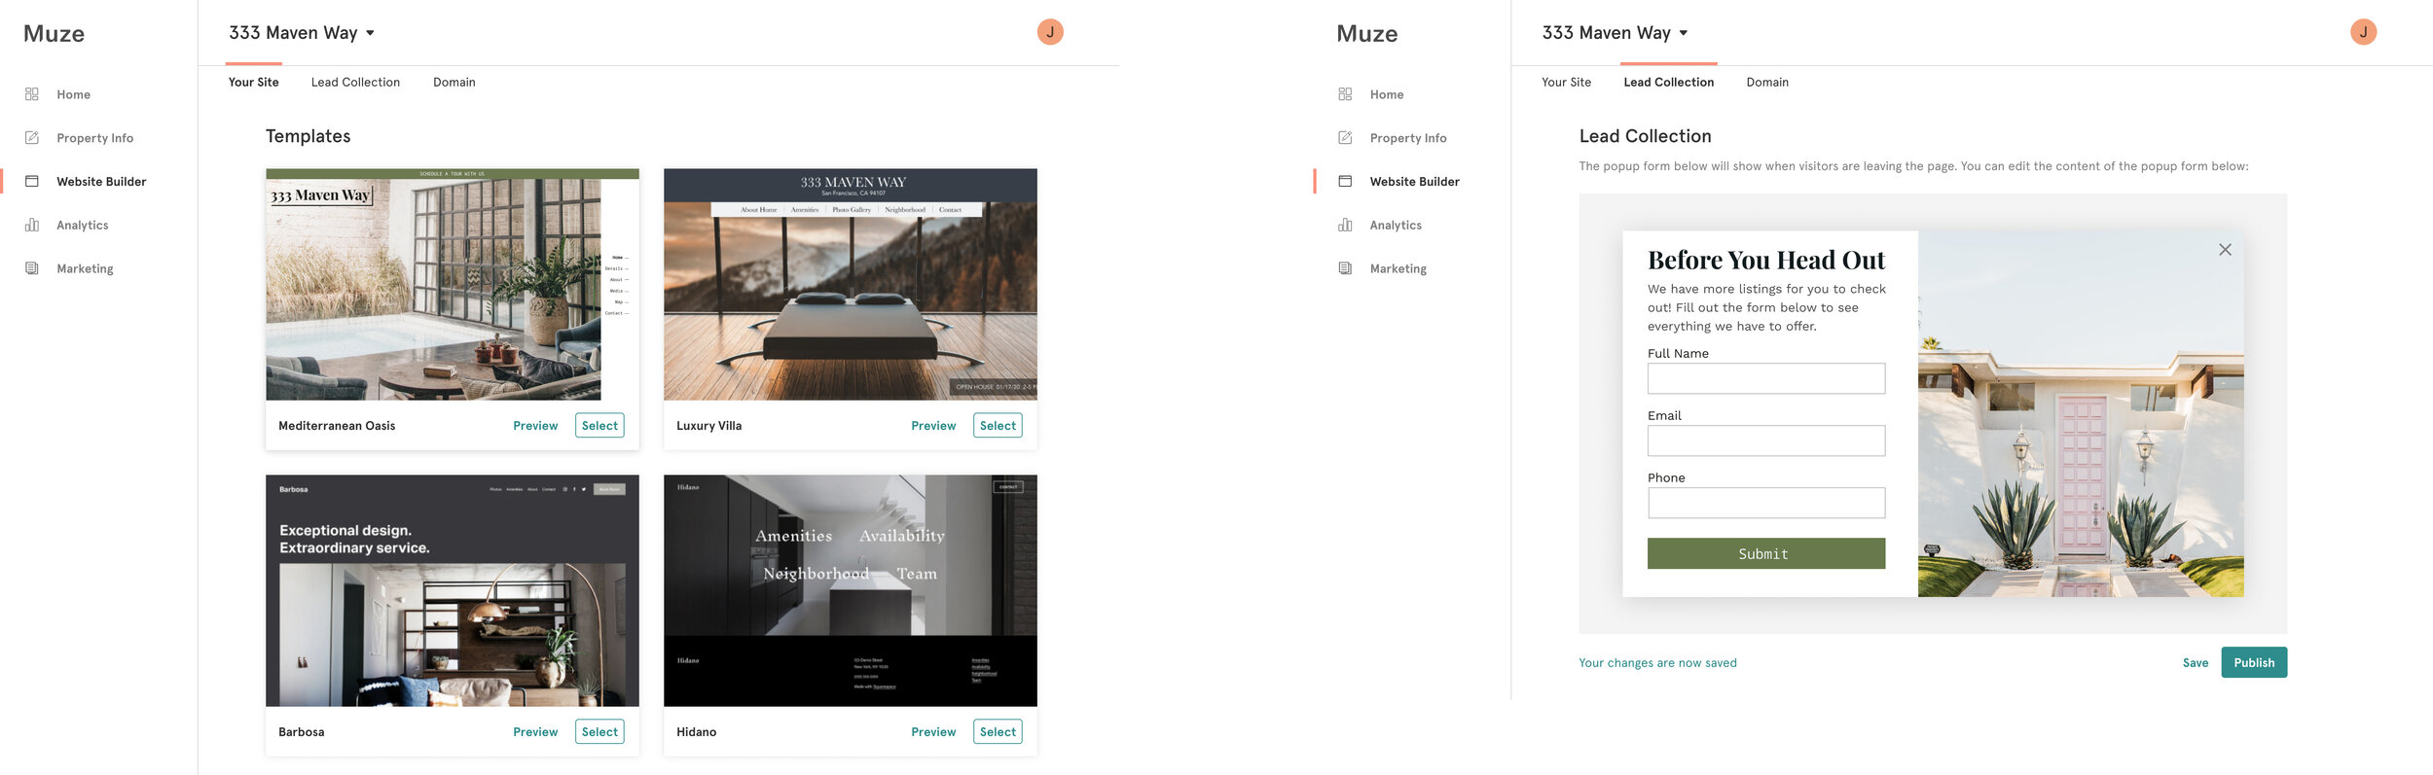
Task: Click Marketing newspaper icon in left screen
Action: point(32,268)
